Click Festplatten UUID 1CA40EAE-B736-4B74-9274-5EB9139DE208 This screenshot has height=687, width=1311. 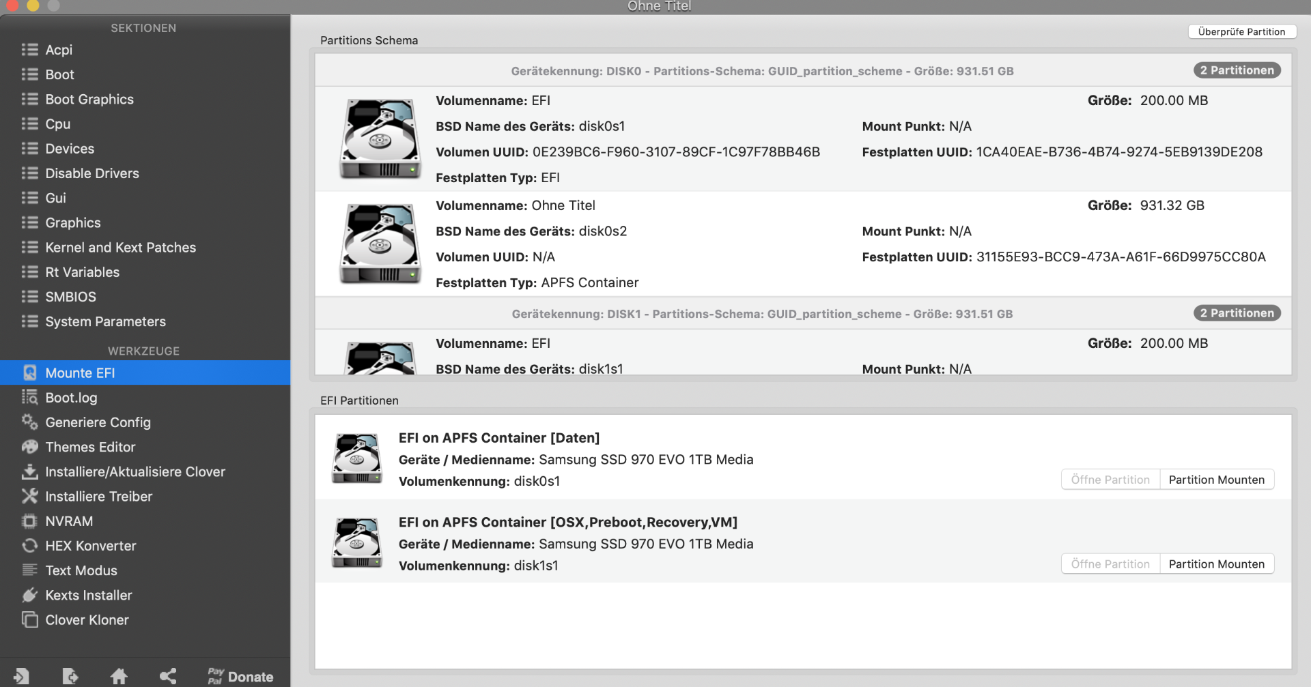[1119, 152]
